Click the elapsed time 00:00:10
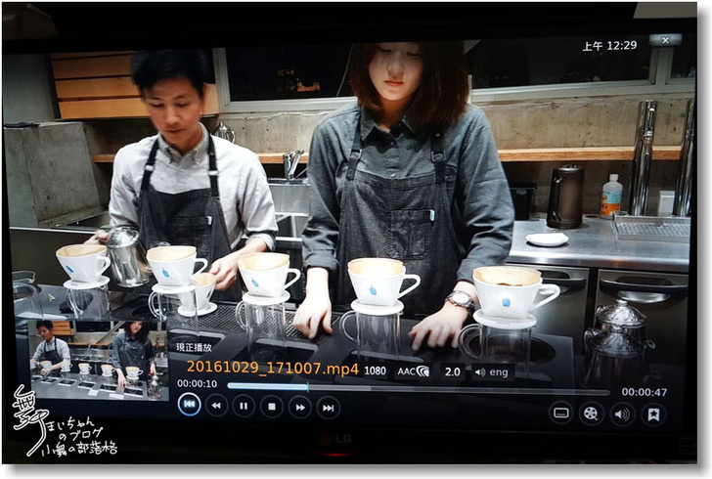The width and height of the screenshot is (712, 479). coord(198,383)
